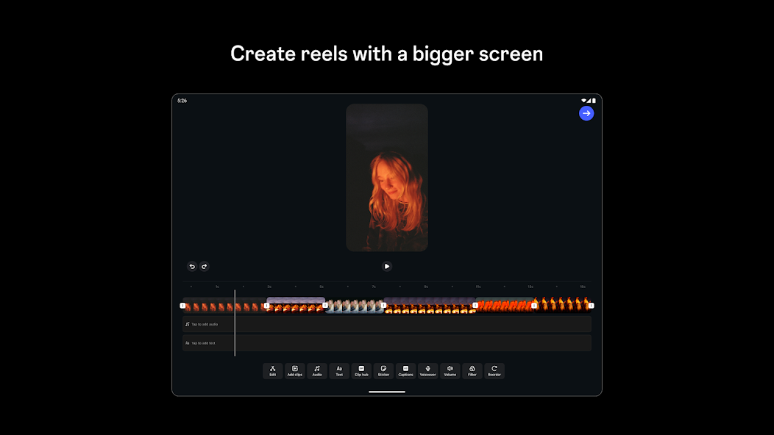The height and width of the screenshot is (435, 774).
Task: Open the Edit scissors tool
Action: pos(272,371)
